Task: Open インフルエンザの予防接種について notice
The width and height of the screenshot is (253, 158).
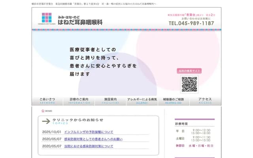Action: (x=89, y=132)
